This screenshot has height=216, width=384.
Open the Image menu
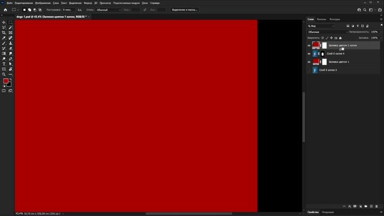43,3
